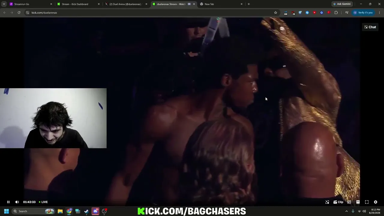Pause the live stream video
The image size is (384, 216).
[x=8, y=202]
